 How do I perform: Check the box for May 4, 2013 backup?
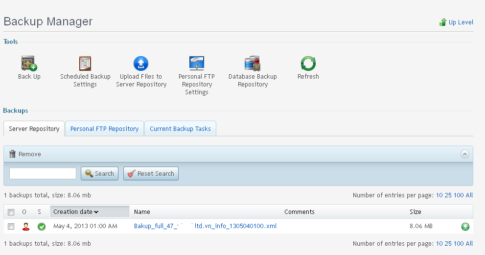[11, 226]
